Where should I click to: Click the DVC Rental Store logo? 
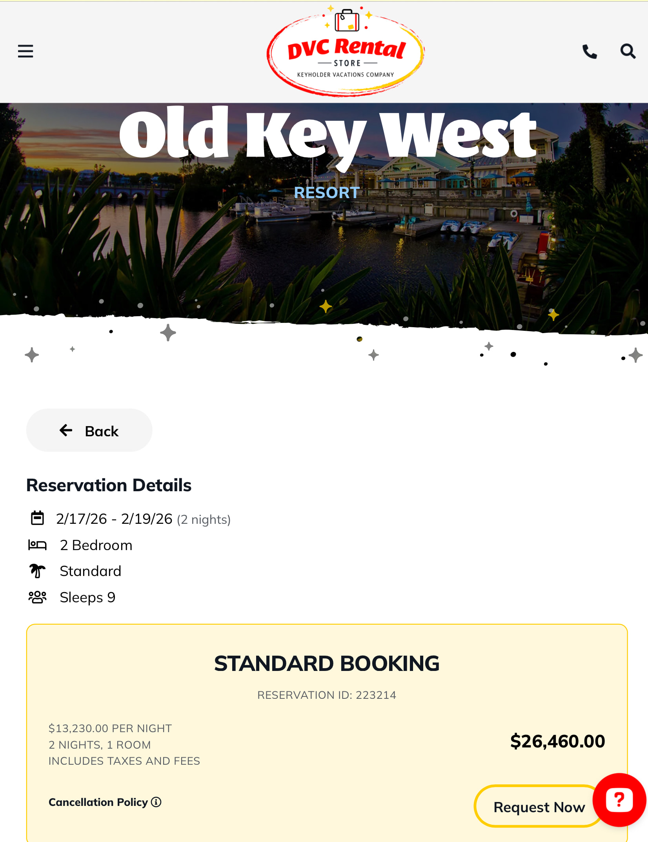pos(346,51)
